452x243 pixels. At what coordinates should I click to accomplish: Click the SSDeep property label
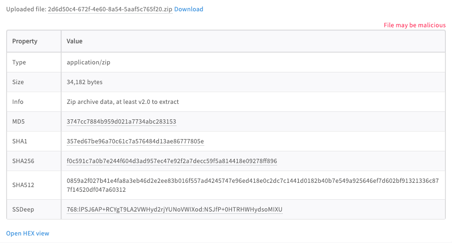click(x=22, y=209)
